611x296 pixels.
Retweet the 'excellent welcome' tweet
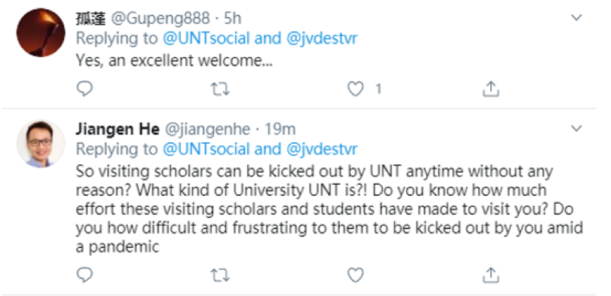(221, 90)
